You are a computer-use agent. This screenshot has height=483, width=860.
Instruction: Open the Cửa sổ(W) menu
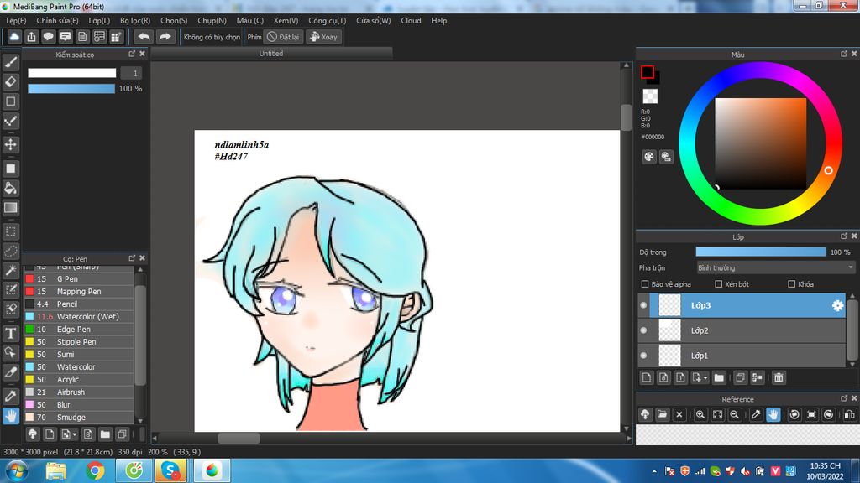(374, 20)
